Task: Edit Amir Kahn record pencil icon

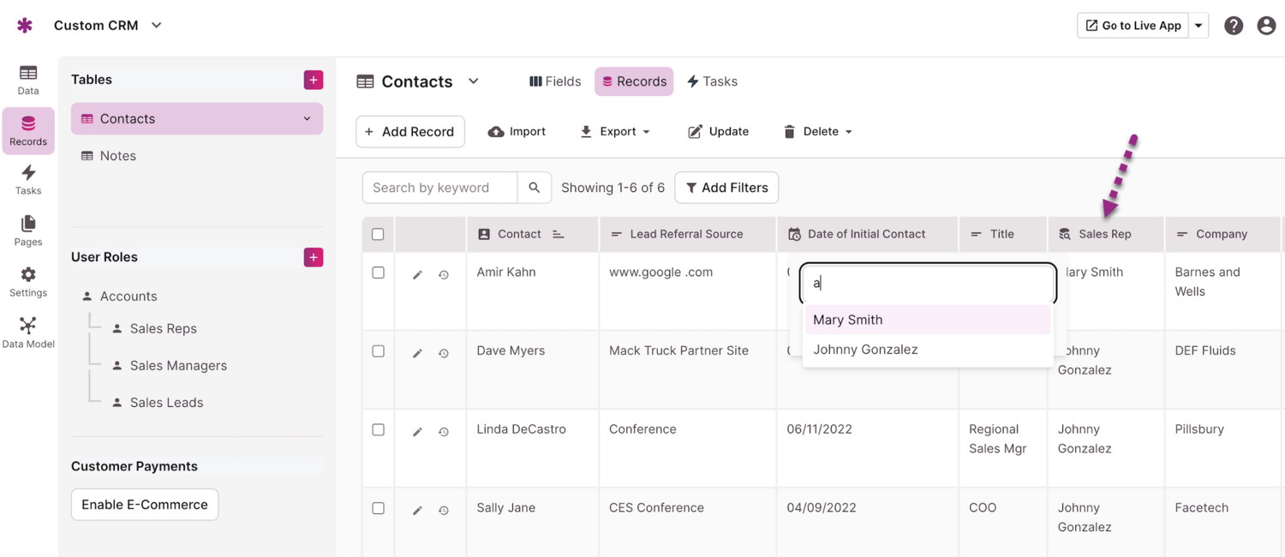Action: point(417,275)
